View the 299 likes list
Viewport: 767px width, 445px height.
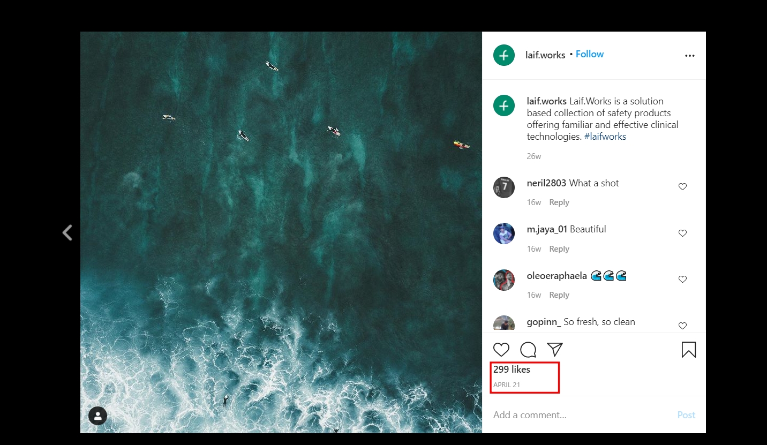512,369
